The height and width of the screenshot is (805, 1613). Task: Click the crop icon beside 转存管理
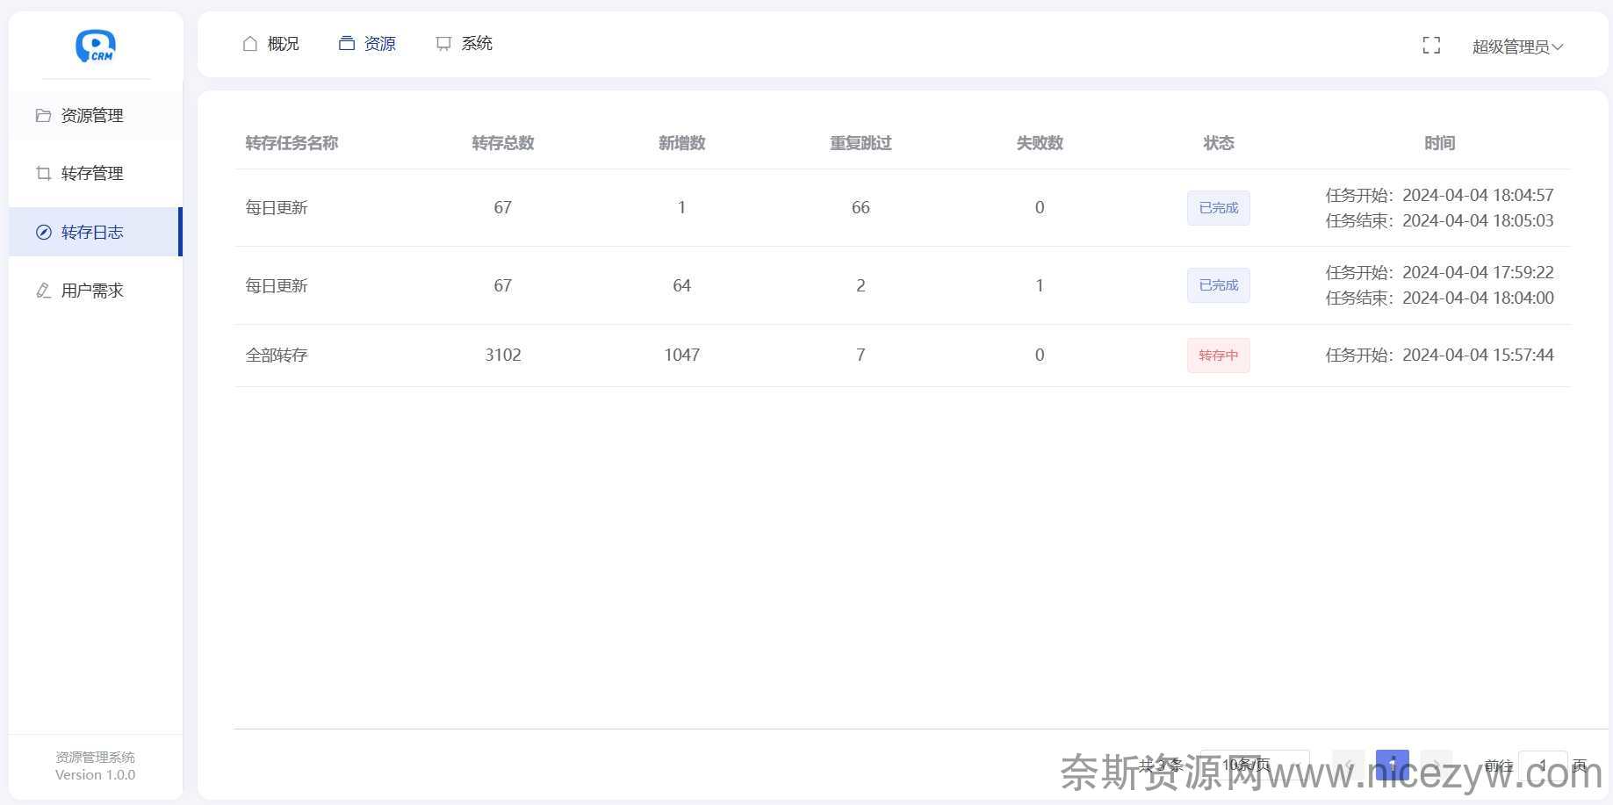[x=43, y=173]
